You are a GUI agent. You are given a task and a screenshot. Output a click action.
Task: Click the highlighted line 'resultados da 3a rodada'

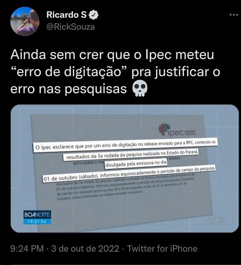pos(131,155)
